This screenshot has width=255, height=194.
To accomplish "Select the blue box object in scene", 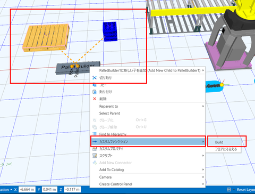I will pos(110,31).
